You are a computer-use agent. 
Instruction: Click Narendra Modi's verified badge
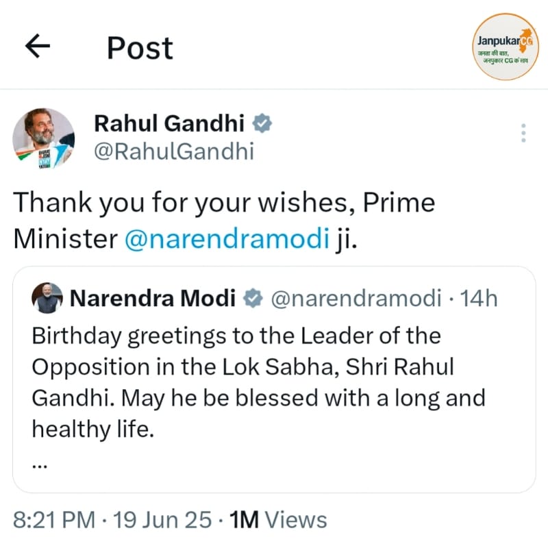tap(254, 299)
